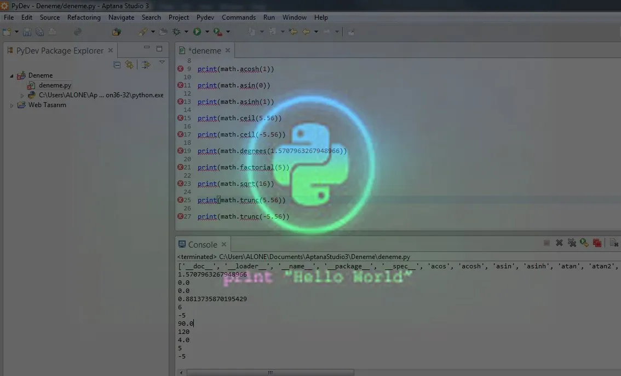Minimize the Package Explorer panel

(x=147, y=48)
